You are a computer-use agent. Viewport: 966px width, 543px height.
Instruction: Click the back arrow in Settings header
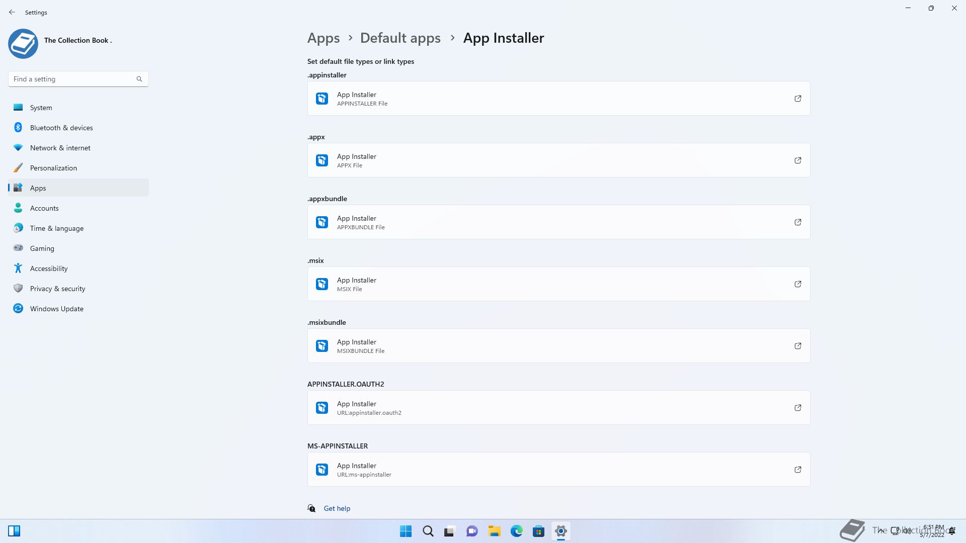click(12, 12)
